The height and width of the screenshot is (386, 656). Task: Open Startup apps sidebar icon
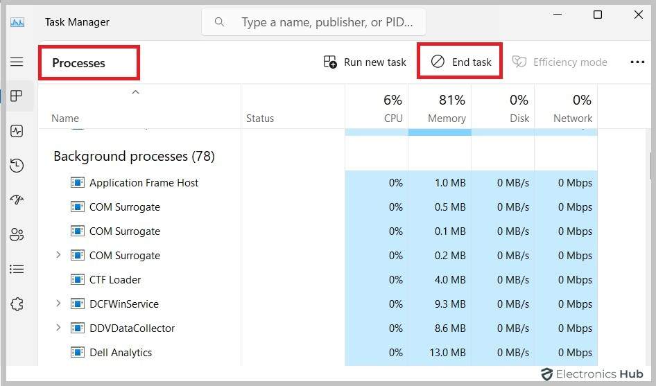click(17, 200)
